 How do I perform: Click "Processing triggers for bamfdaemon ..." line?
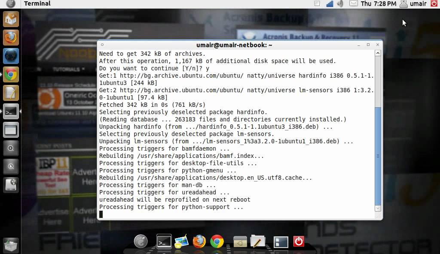point(164,148)
